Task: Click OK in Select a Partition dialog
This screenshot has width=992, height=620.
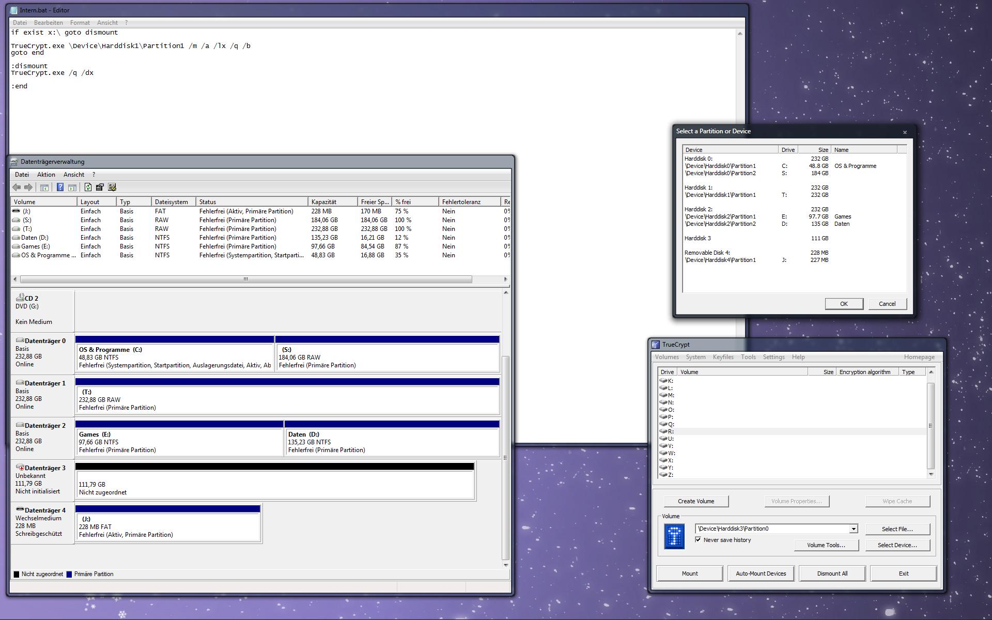Action: pyautogui.click(x=843, y=304)
